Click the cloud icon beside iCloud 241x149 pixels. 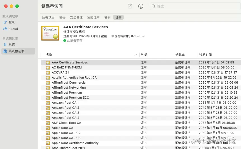(5, 29)
